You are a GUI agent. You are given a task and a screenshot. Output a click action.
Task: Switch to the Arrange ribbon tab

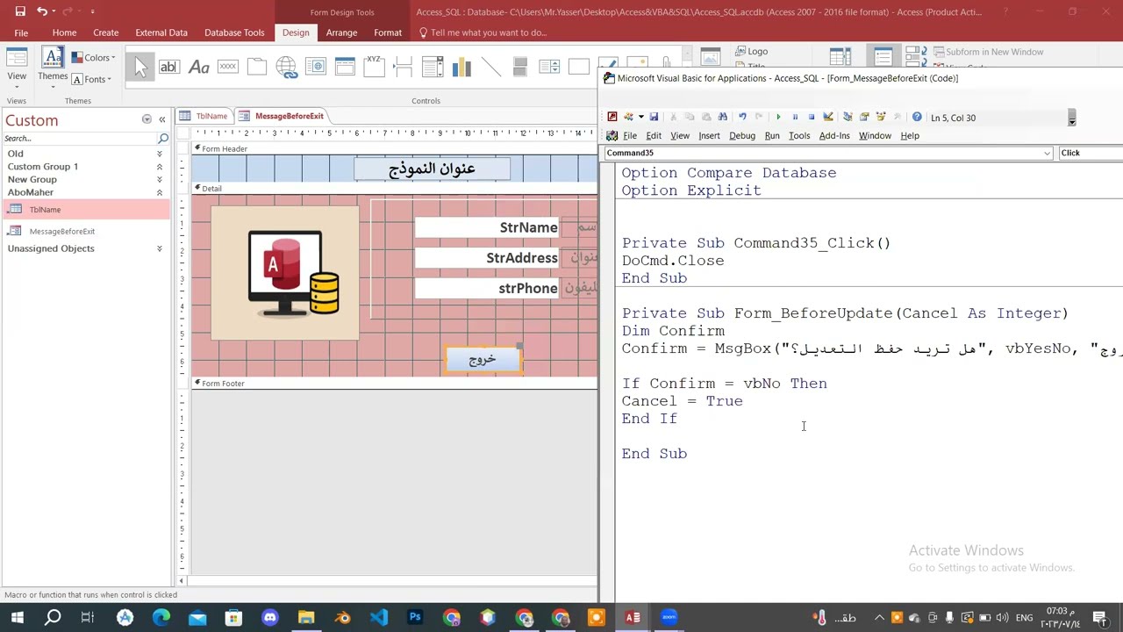pyautogui.click(x=341, y=32)
